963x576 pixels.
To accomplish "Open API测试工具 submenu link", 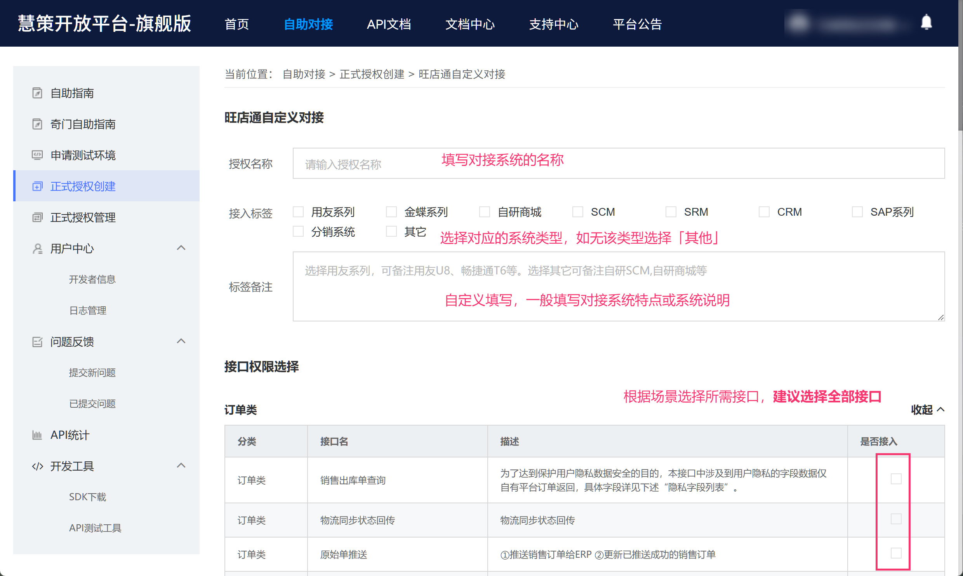I will click(x=96, y=528).
